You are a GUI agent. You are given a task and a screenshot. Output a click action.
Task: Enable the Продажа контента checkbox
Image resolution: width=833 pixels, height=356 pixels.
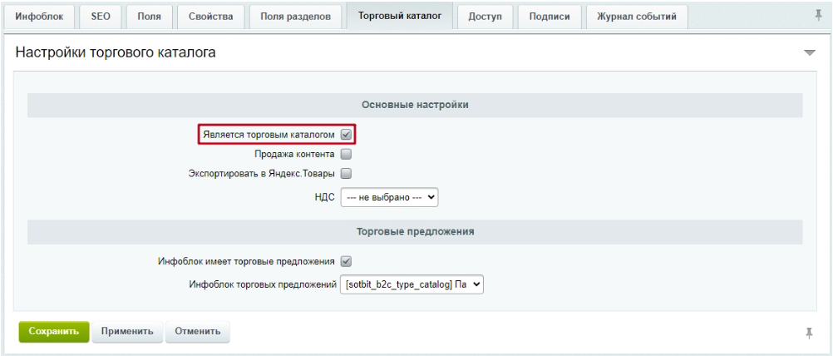[x=347, y=154]
